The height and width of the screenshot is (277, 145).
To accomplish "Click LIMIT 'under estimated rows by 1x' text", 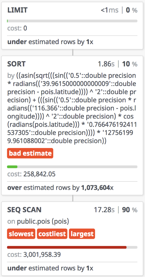I will click(x=50, y=42).
